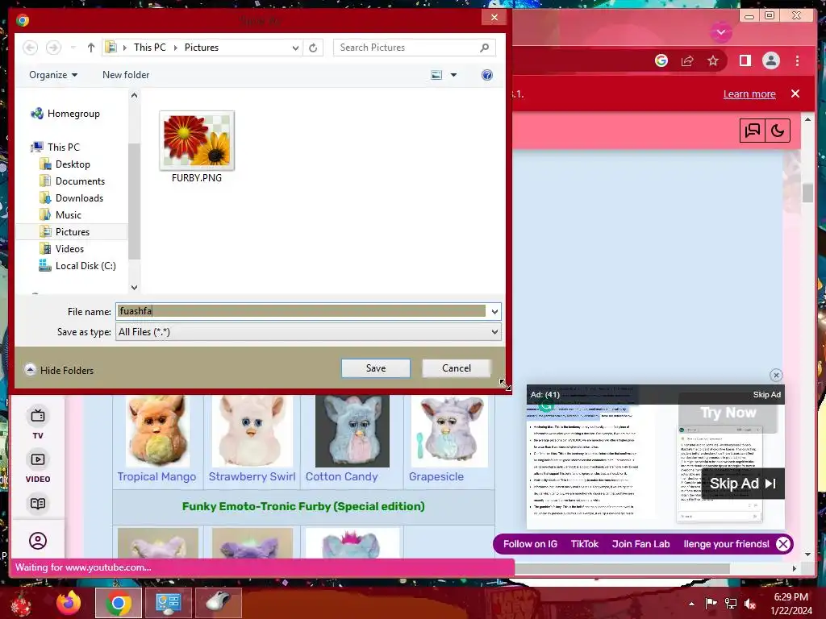
Task: Click the Cancel button
Action: [x=457, y=368]
